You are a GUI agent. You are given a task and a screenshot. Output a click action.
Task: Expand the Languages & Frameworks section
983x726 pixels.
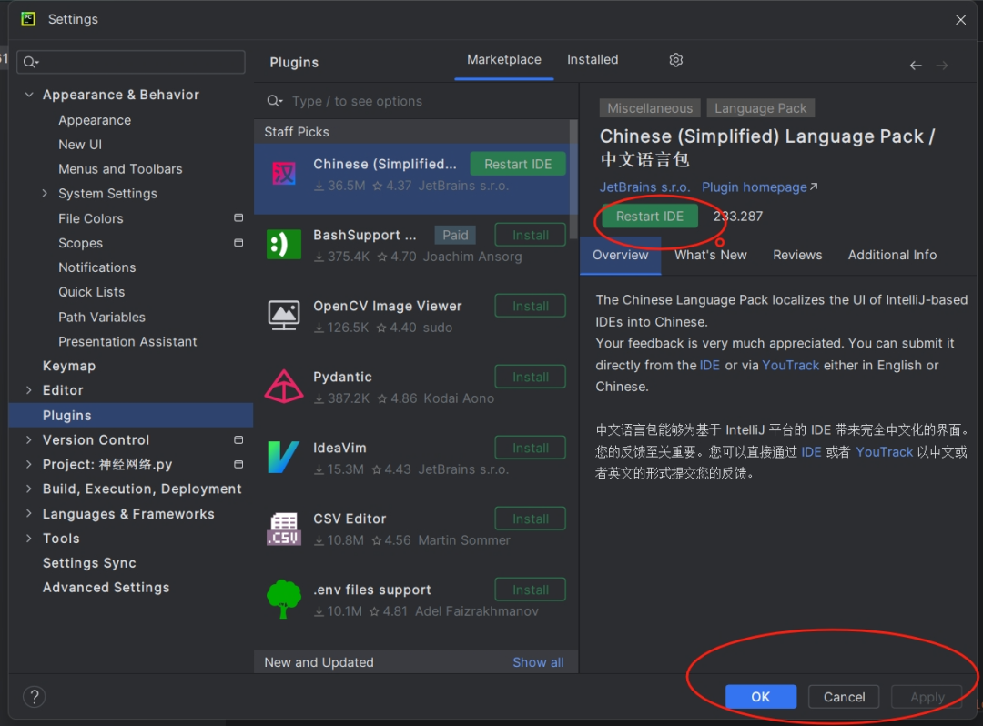click(x=29, y=514)
